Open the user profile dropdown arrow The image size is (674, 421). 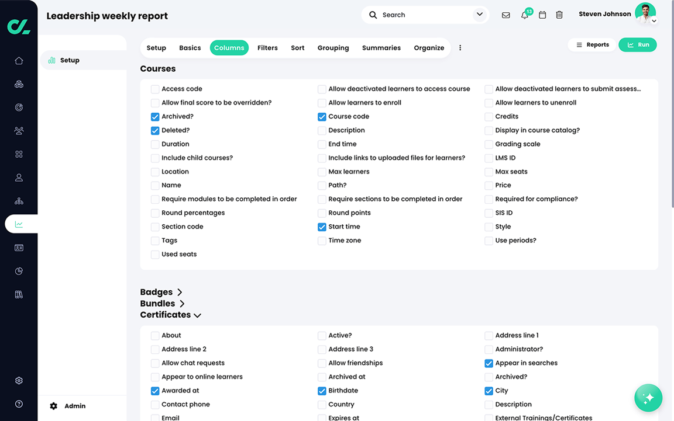(x=654, y=20)
